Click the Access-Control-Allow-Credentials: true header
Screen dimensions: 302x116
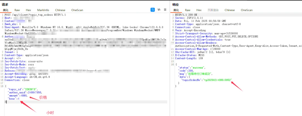(x=203, y=40)
